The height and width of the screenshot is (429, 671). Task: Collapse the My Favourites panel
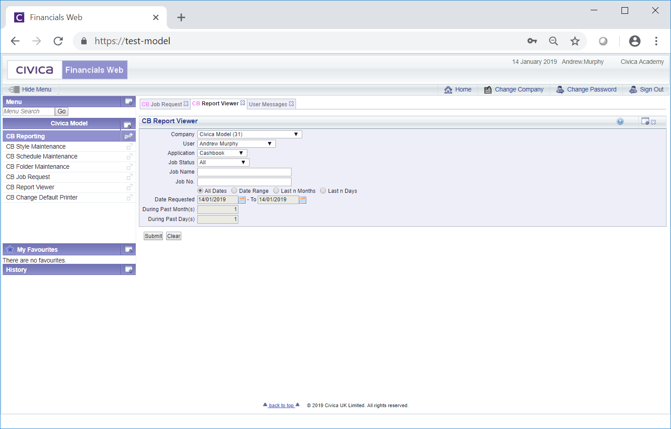coord(129,250)
